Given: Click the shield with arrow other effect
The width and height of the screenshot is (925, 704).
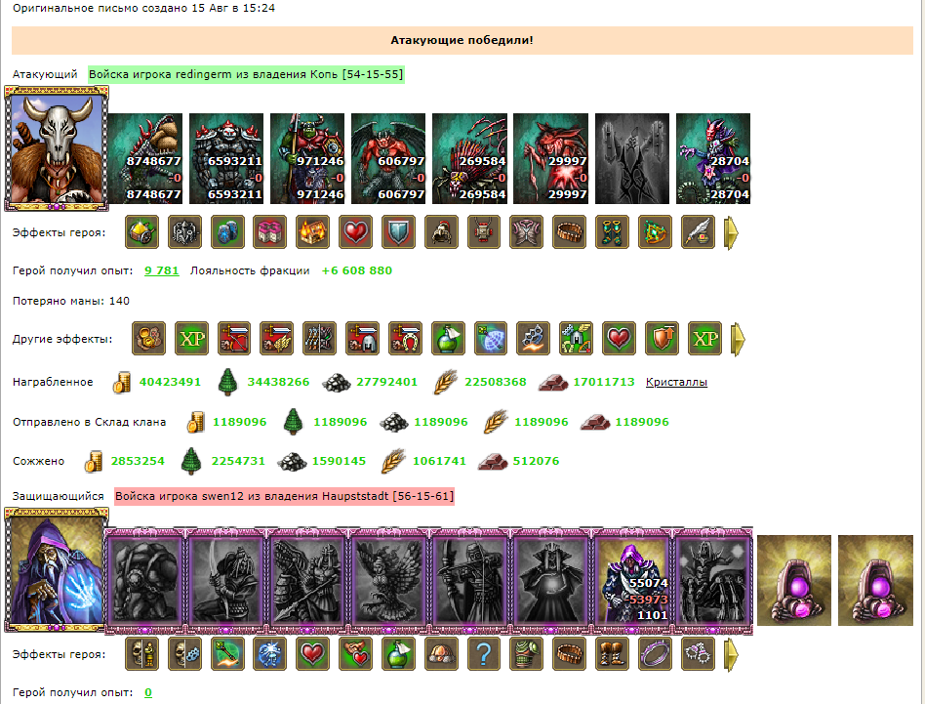Looking at the screenshot, I should click(x=662, y=339).
